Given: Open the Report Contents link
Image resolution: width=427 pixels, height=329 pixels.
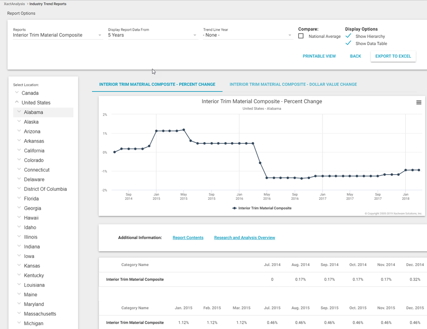Looking at the screenshot, I should click(x=188, y=238).
